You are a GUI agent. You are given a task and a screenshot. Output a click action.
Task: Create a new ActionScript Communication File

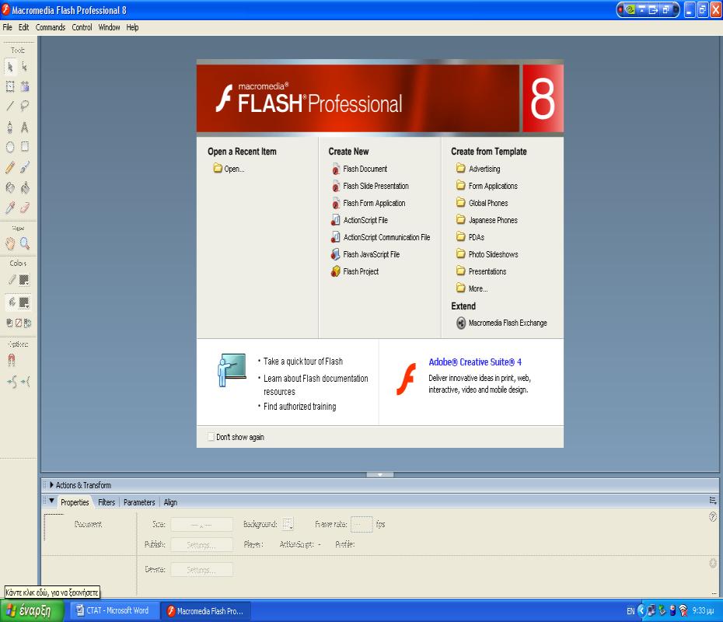[381, 237]
